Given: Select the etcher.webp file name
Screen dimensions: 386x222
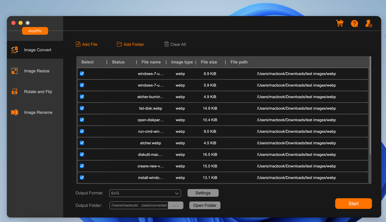Looking at the screenshot, I should pos(151,143).
